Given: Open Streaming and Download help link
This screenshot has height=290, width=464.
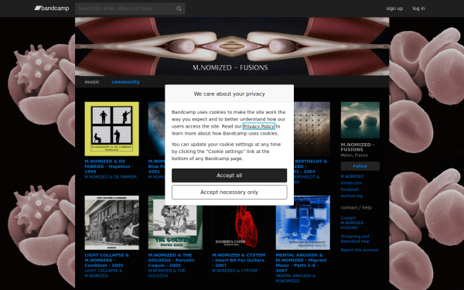Looking at the screenshot, I should coord(355,239).
